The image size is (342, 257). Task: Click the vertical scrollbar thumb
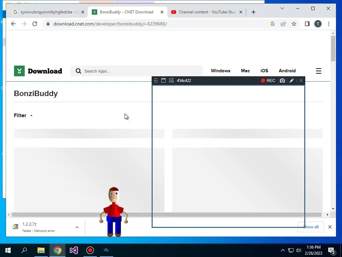(333, 48)
